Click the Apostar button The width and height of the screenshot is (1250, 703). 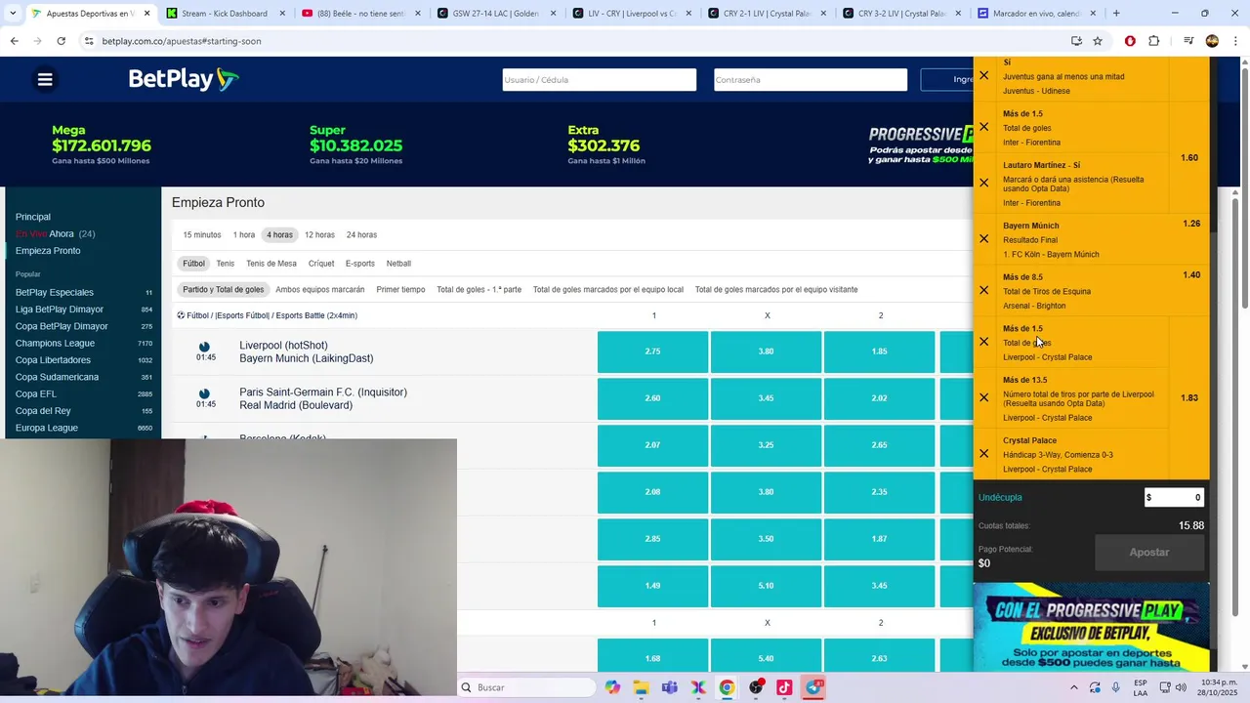point(1149,553)
